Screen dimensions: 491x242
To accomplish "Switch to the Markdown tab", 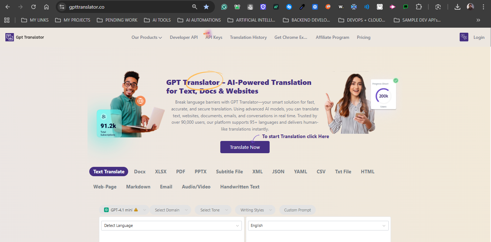I will point(138,187).
